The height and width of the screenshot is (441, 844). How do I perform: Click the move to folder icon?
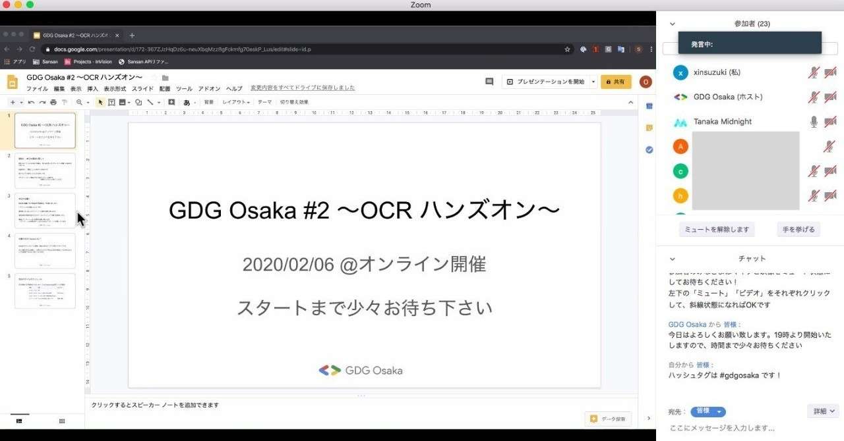[166, 78]
